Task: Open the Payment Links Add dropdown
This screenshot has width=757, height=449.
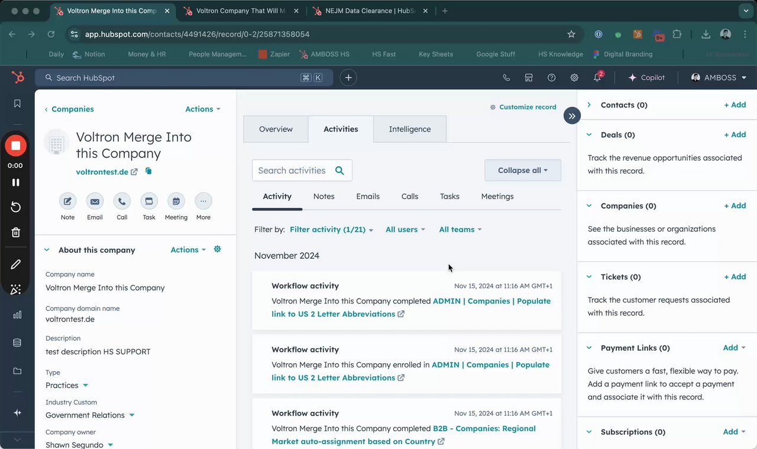Action: pyautogui.click(x=735, y=348)
